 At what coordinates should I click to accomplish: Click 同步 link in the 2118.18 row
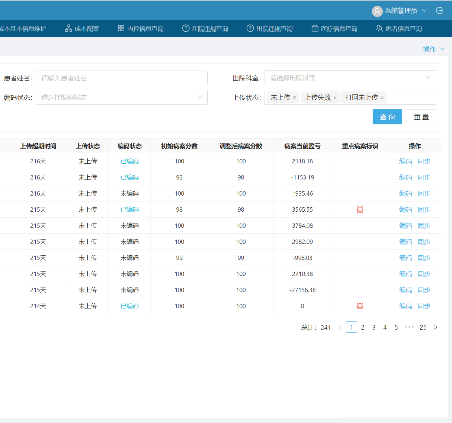(x=424, y=161)
